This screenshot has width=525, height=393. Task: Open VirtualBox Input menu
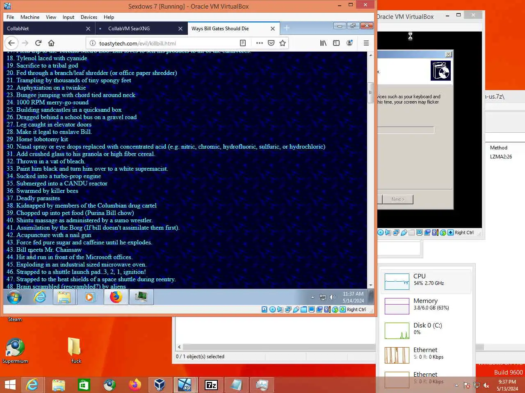[x=68, y=17]
